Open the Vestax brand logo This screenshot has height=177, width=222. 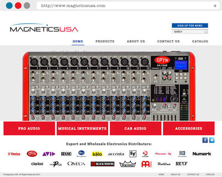coord(14,154)
